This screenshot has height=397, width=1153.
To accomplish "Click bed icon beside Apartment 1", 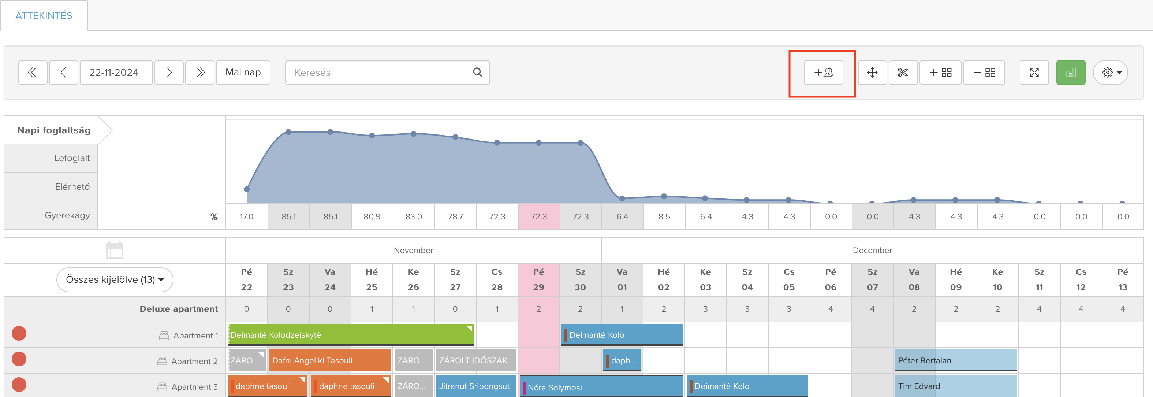I will [x=164, y=335].
